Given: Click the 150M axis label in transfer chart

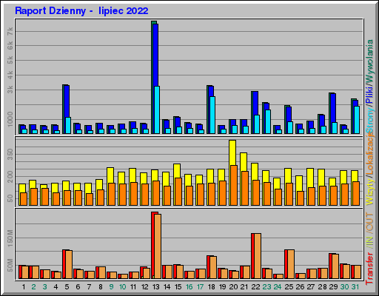Looking at the screenshot, I should tap(10, 238).
